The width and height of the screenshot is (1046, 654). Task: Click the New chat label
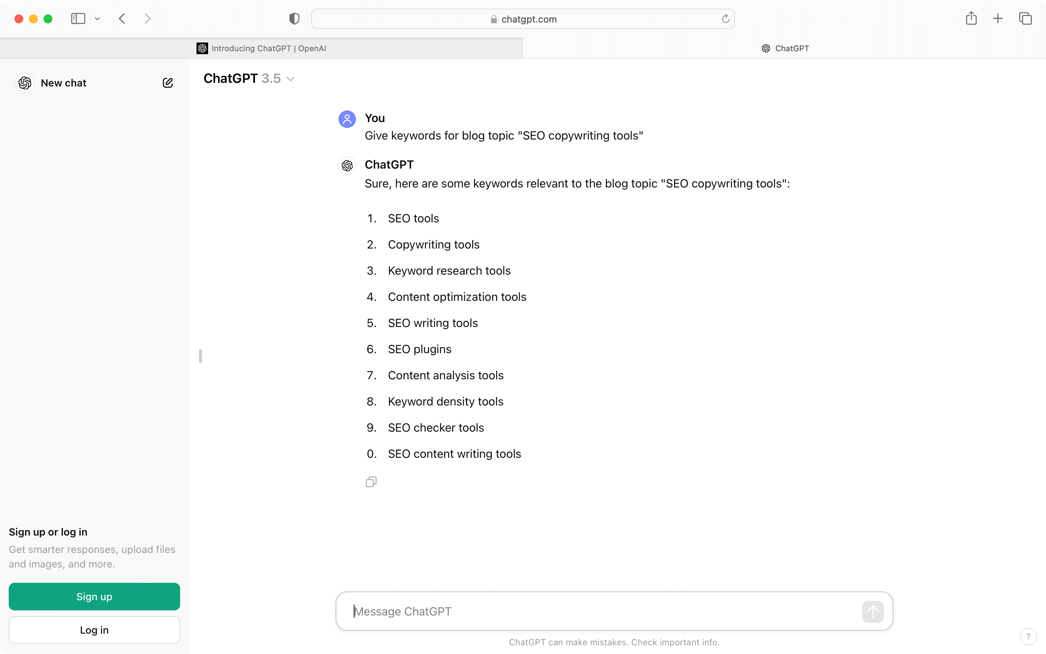click(x=64, y=83)
